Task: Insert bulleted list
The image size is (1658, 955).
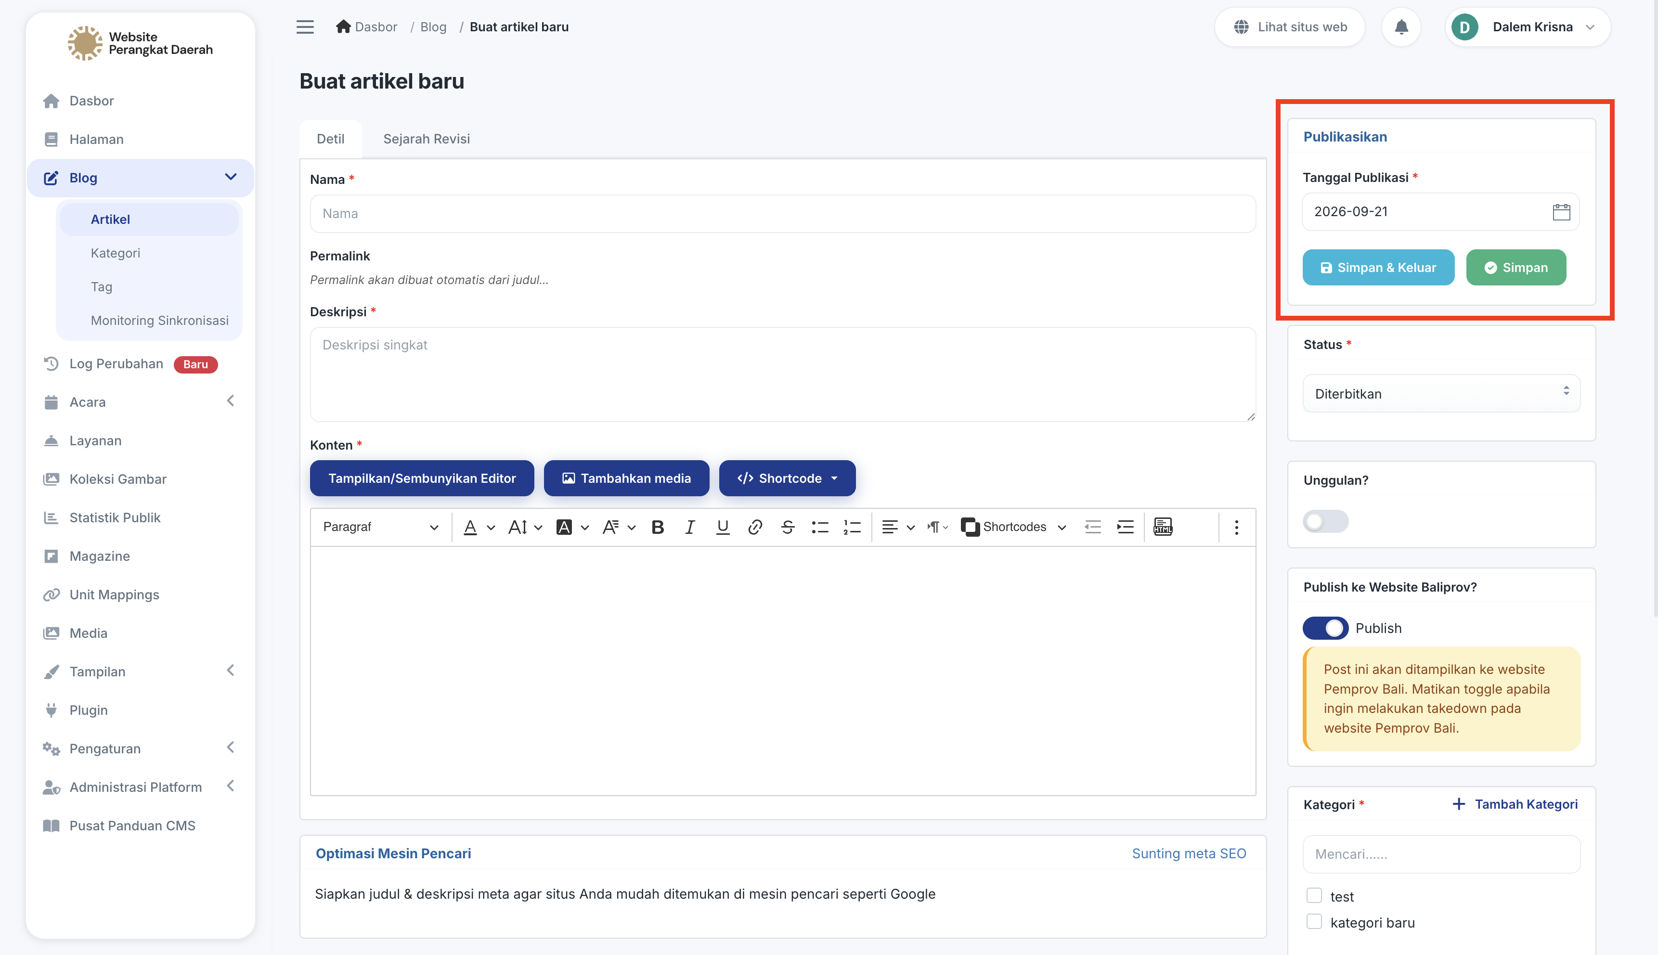Action: pyautogui.click(x=820, y=527)
